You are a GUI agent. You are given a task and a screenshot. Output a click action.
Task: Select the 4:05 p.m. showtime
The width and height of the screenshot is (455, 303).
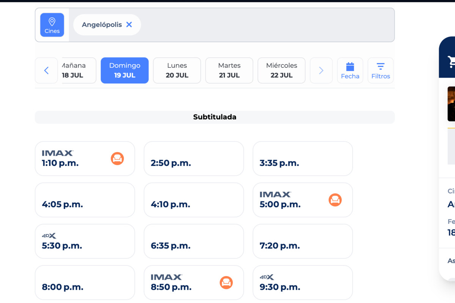point(85,200)
